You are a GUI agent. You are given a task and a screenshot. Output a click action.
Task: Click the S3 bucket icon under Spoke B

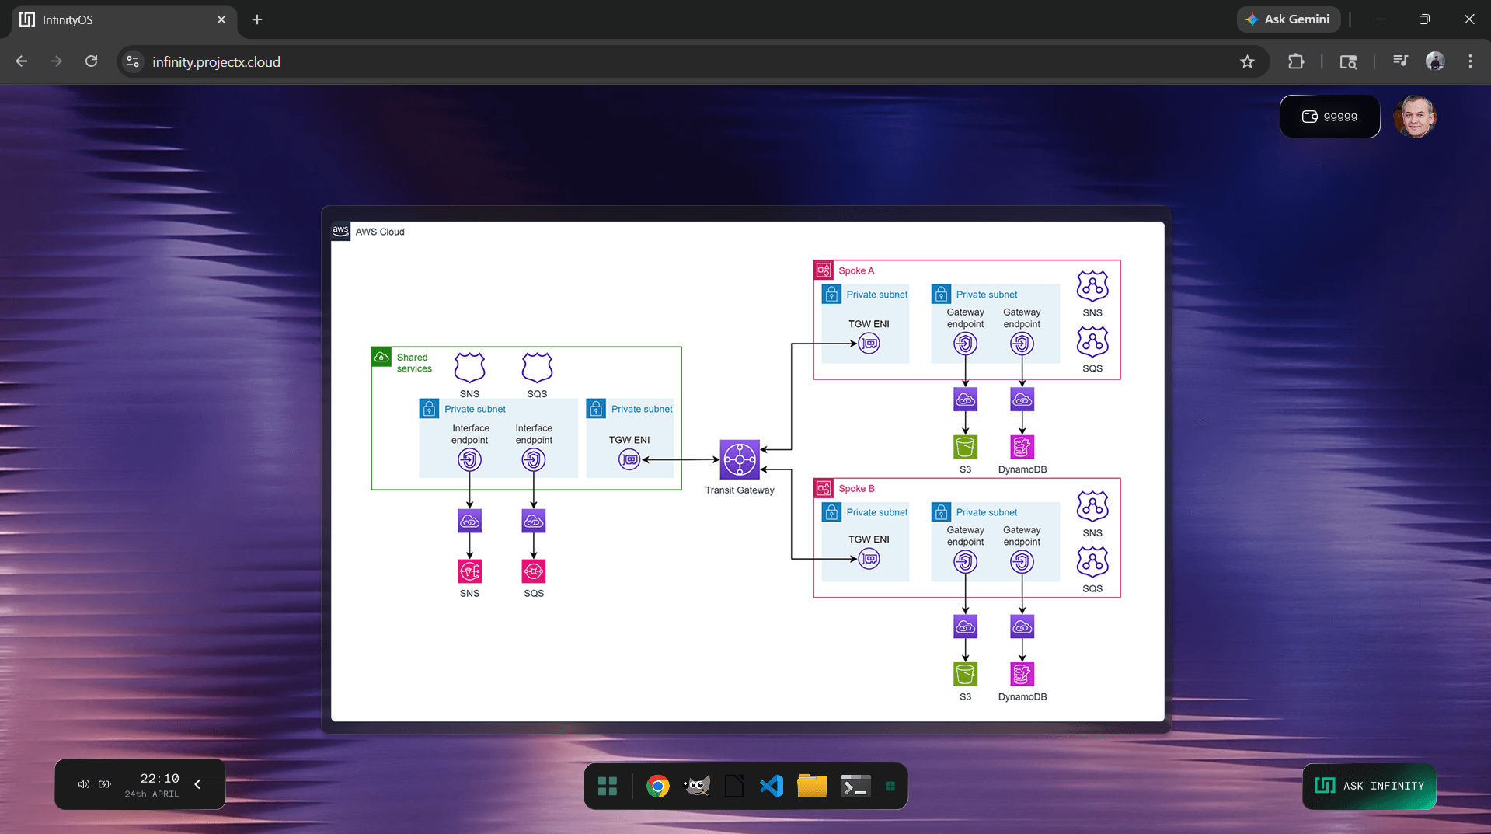point(965,674)
